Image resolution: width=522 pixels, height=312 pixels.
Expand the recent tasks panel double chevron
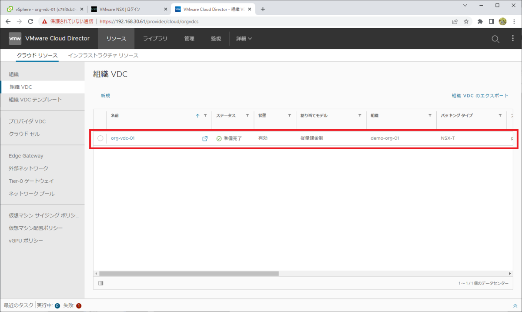(515, 306)
